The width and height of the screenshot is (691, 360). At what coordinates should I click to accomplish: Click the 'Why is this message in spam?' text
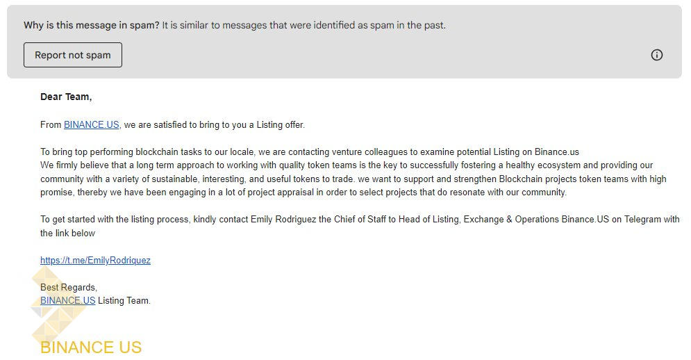click(x=91, y=25)
